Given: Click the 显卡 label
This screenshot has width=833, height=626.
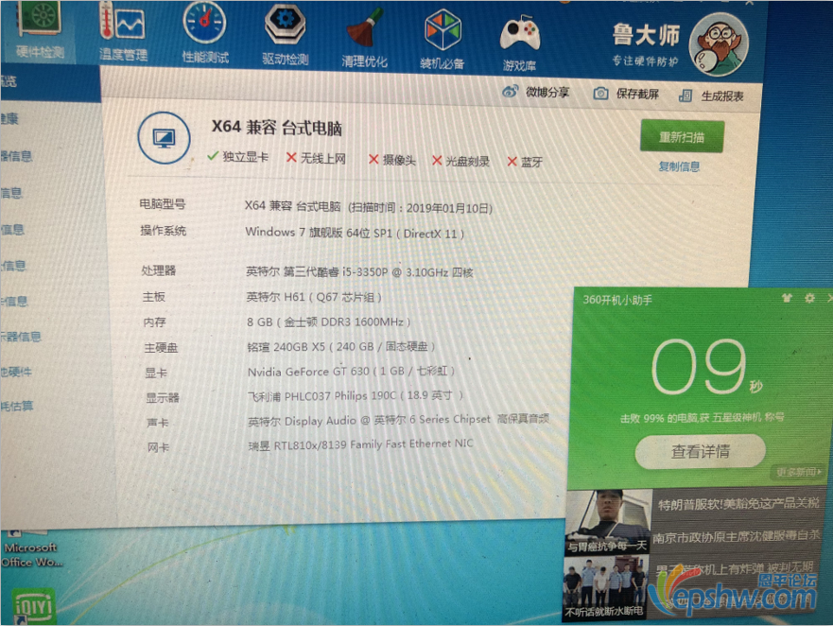Looking at the screenshot, I should pyautogui.click(x=156, y=374).
